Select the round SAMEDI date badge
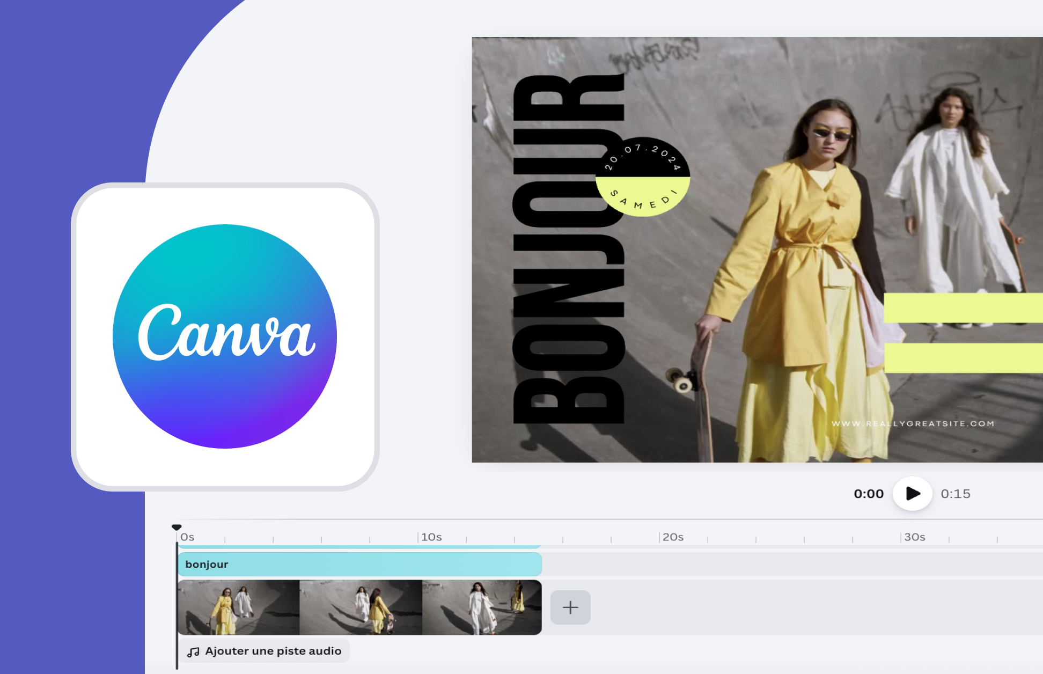This screenshot has width=1043, height=674. [x=643, y=177]
